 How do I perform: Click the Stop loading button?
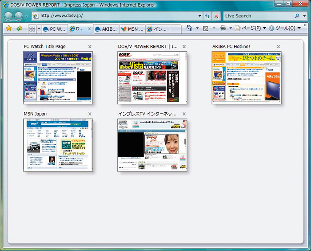tap(216, 16)
